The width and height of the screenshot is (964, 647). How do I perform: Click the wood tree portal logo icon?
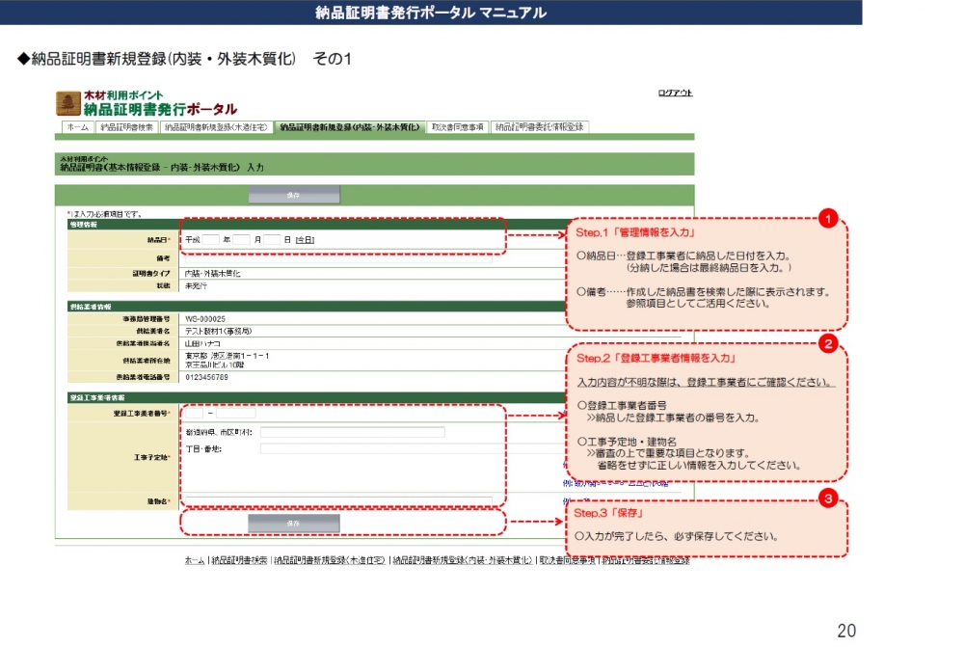68,102
